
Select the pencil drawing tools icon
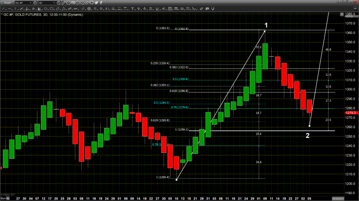tap(64, 3)
